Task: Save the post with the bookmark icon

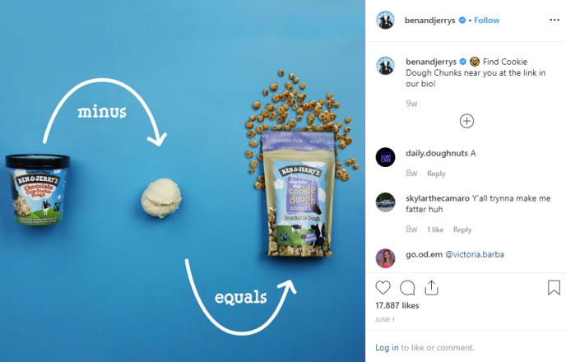Action: pyautogui.click(x=554, y=288)
